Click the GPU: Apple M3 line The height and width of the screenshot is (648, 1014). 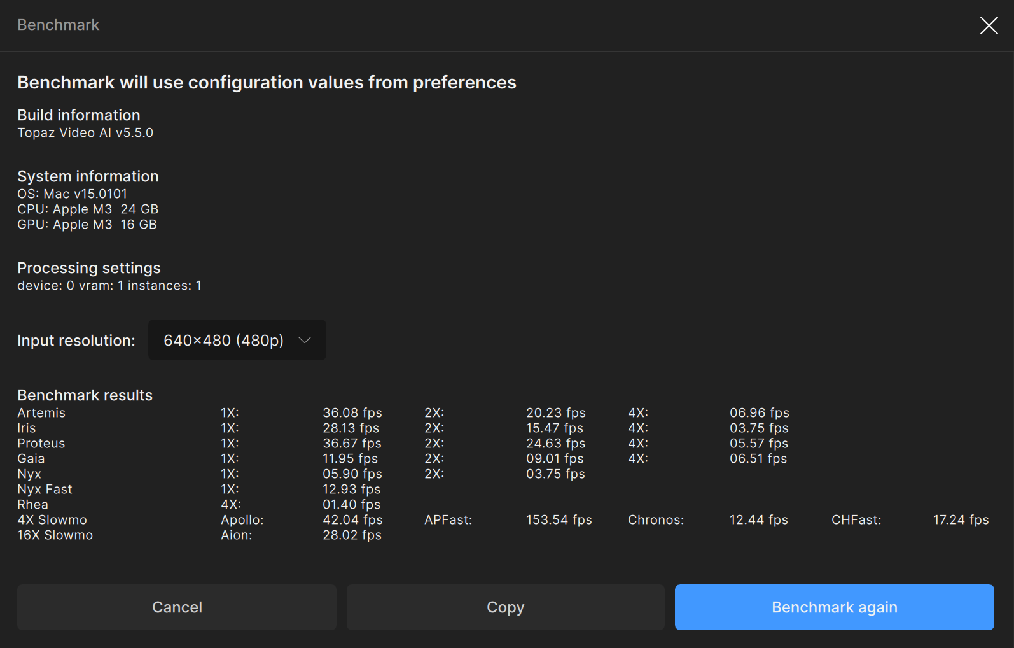[x=87, y=225]
